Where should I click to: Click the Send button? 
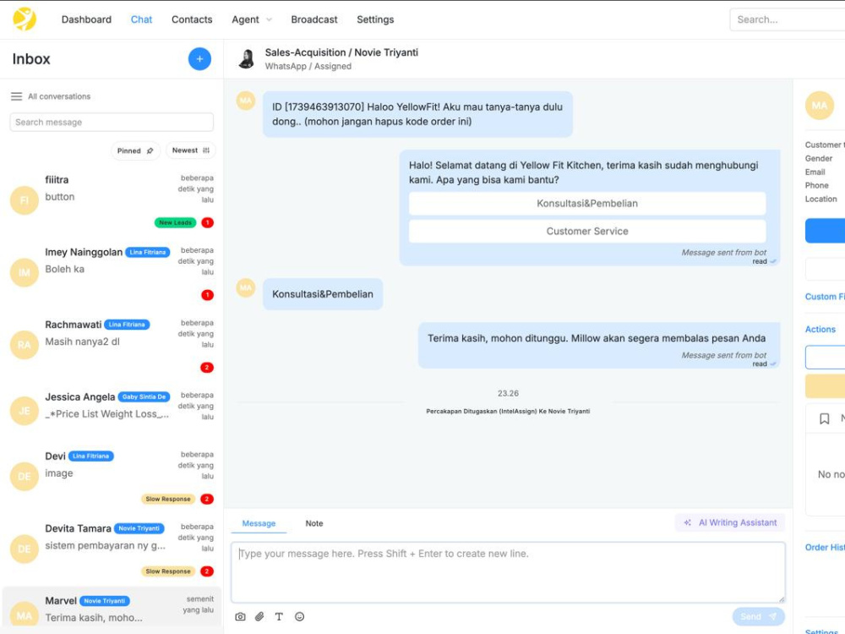coord(758,616)
